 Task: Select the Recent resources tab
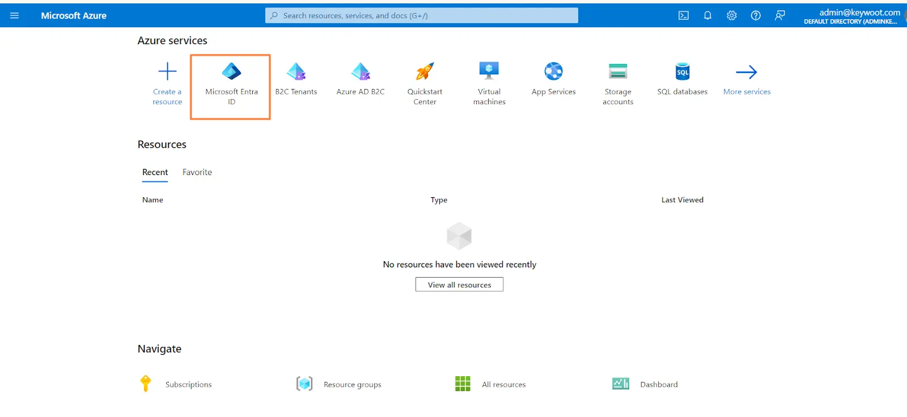[155, 172]
